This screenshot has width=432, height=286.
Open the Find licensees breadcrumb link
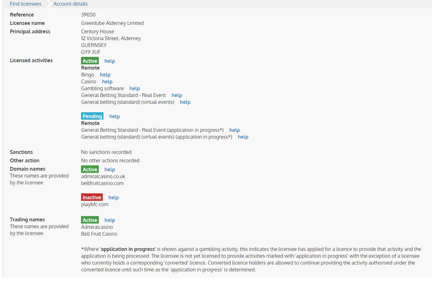pyautogui.click(x=25, y=4)
